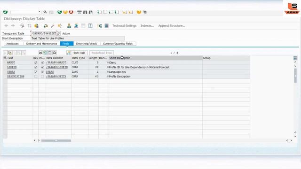This screenshot has height=169, width=301.
Task: Toggle Initial Values checkbox for SPRAS row
Action: [42, 72]
